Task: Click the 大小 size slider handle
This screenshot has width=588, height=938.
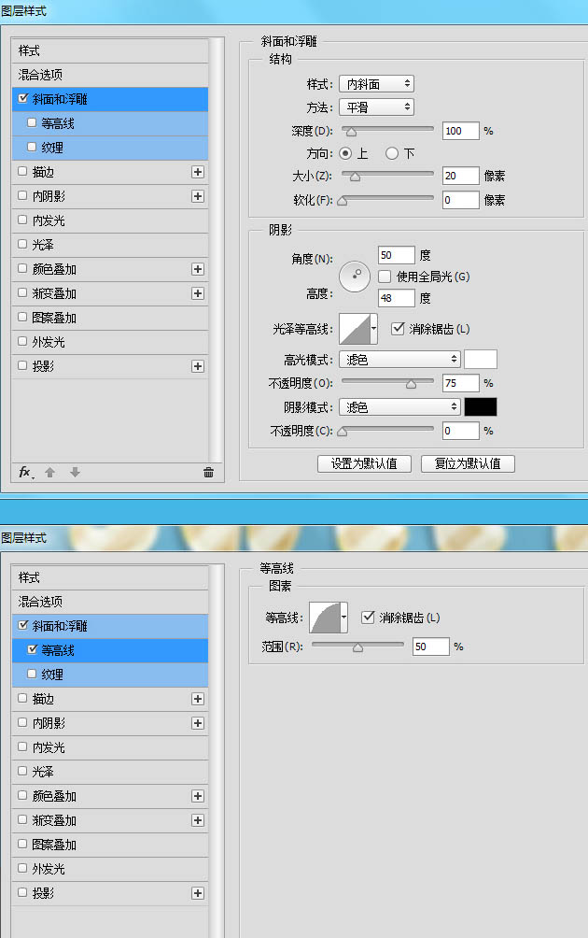Action: tap(355, 178)
